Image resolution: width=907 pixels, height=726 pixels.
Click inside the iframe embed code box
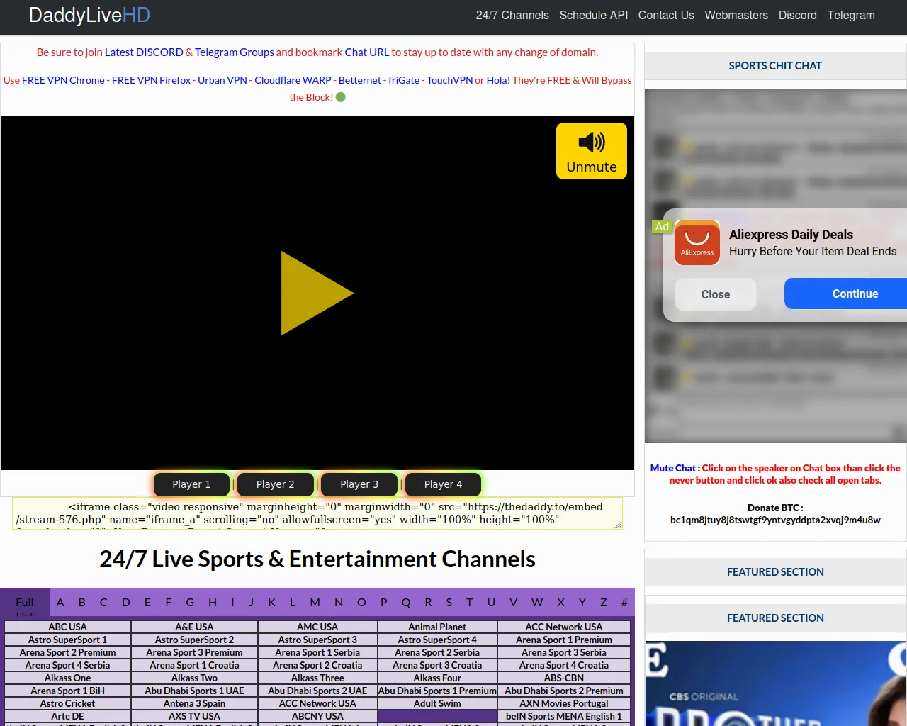[317, 513]
